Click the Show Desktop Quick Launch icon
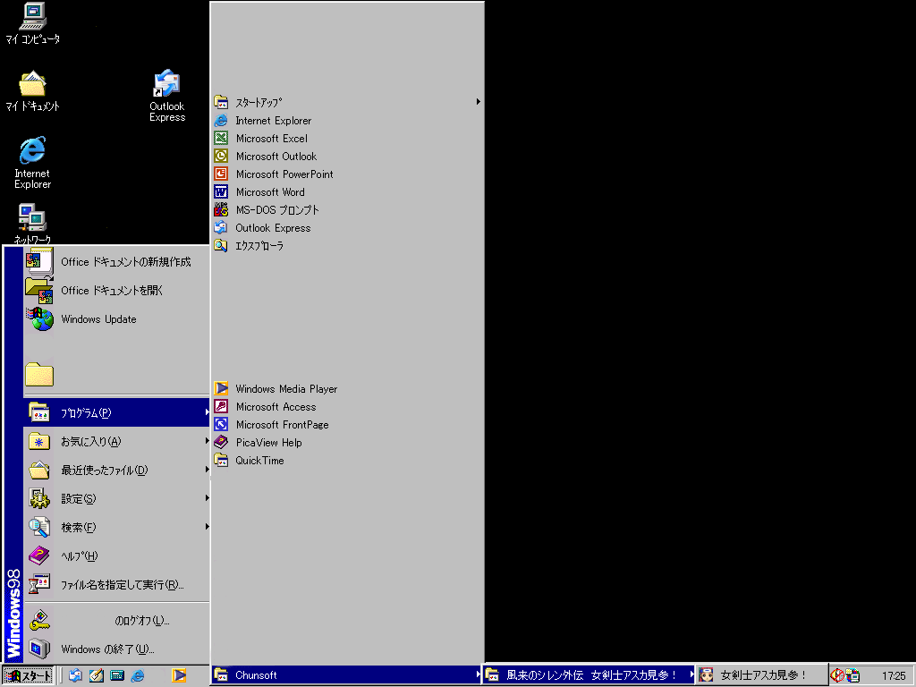The image size is (916, 687). (x=97, y=675)
